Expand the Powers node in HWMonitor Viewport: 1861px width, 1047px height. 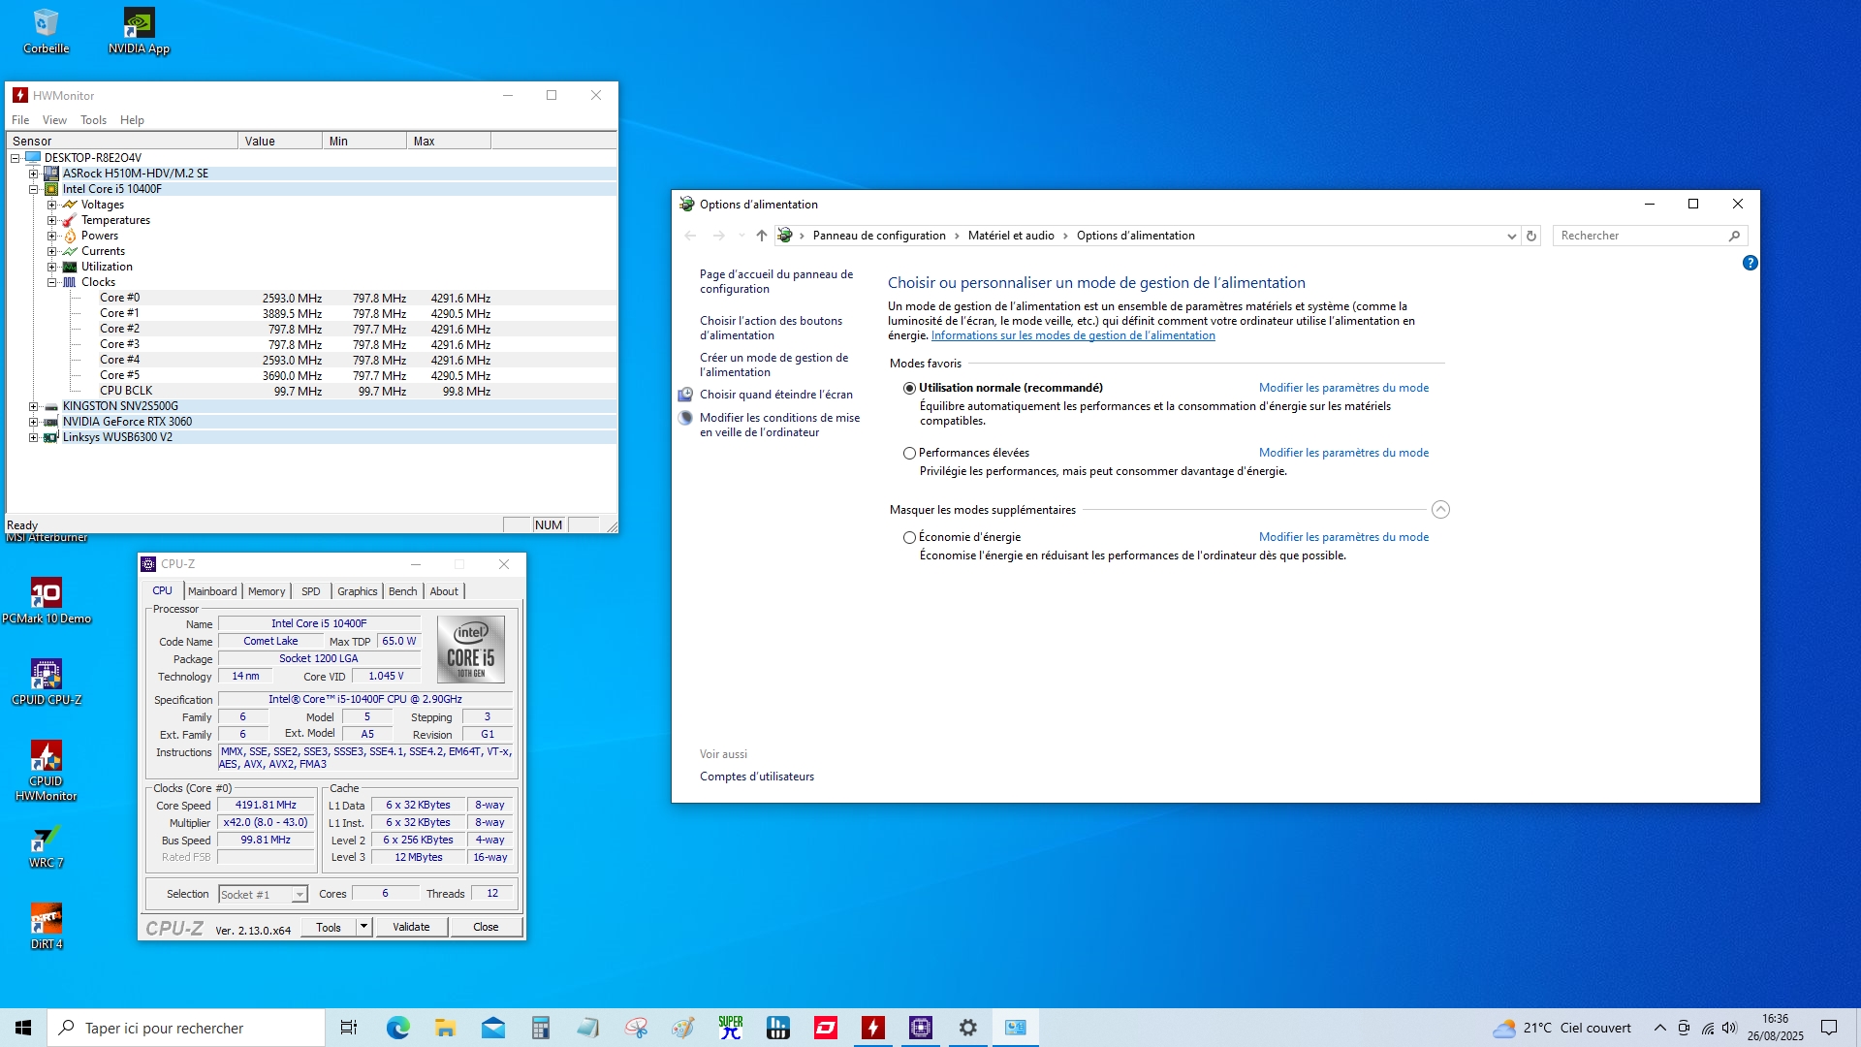52,236
